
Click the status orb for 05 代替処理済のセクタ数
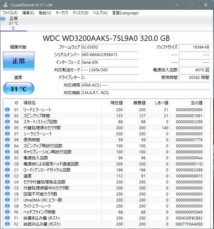[x=7, y=128]
